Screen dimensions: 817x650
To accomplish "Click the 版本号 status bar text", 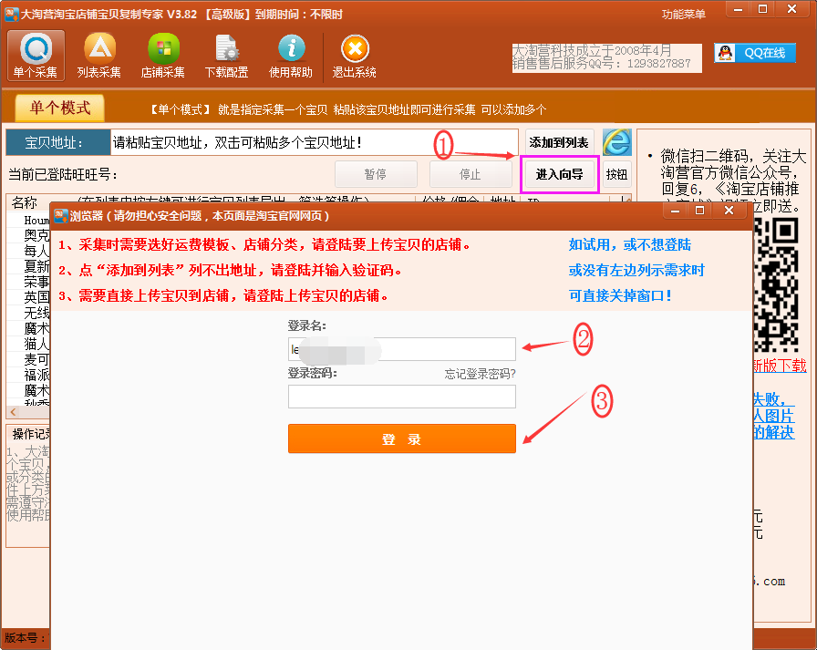I will click(24, 637).
